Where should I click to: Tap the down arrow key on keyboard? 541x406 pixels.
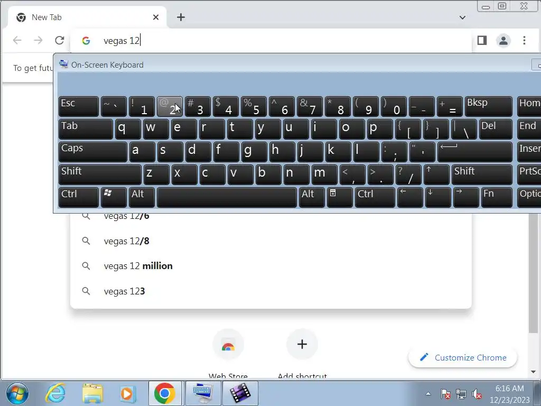point(438,198)
